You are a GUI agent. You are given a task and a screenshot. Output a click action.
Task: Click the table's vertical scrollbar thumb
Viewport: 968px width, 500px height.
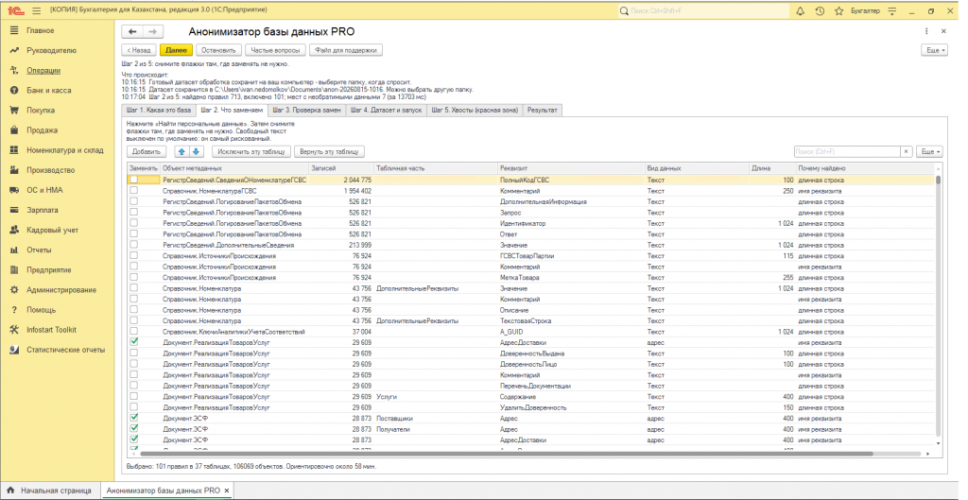point(939,181)
